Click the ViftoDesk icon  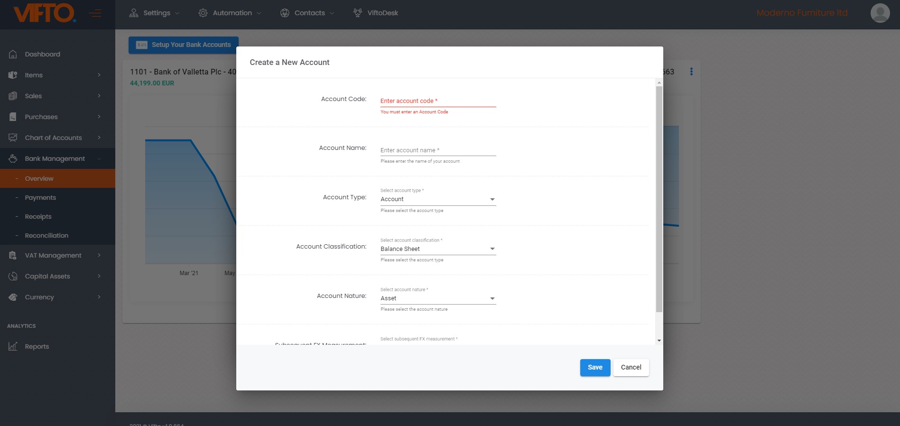tap(358, 13)
